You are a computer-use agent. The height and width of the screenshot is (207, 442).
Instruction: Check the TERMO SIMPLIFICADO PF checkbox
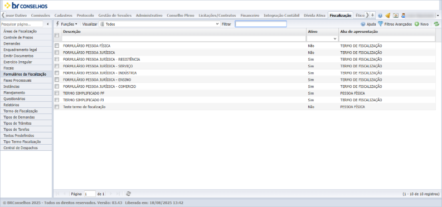coord(57,93)
